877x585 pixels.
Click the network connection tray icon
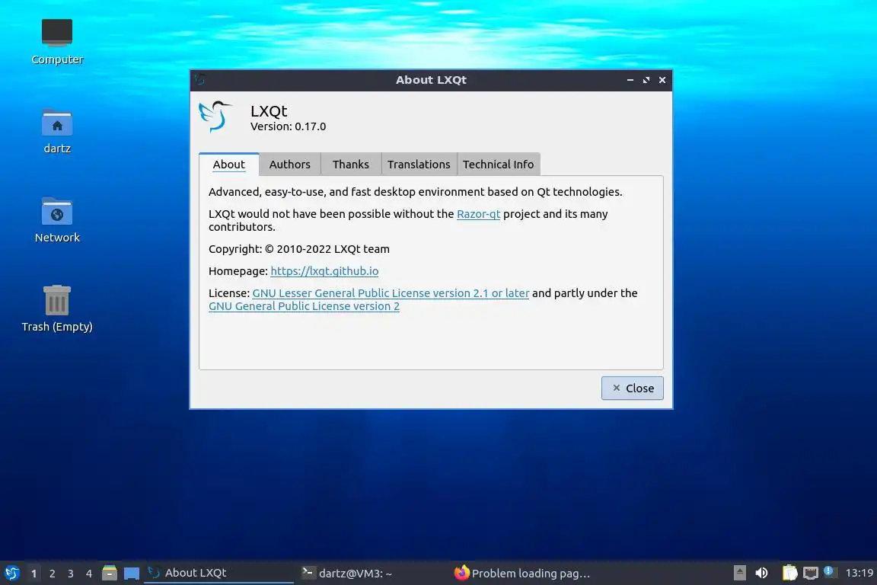pyautogui.click(x=811, y=573)
